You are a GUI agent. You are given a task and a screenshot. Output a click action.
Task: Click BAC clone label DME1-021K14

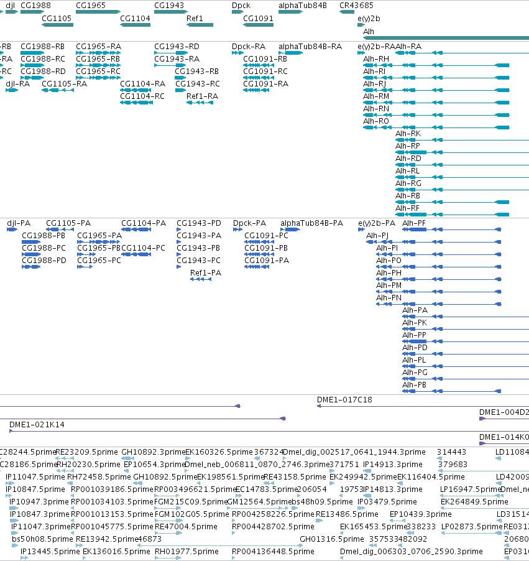pos(37,425)
